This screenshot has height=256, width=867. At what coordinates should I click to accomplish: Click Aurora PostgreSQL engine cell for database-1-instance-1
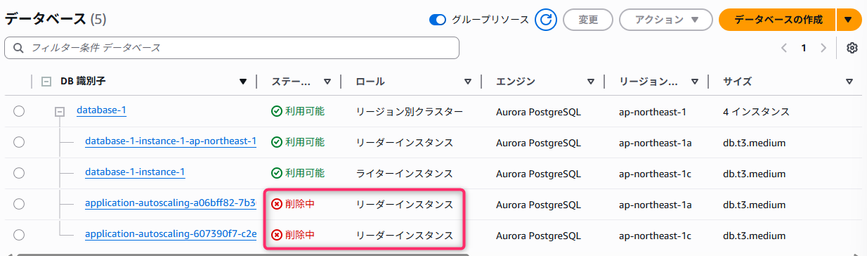click(x=538, y=173)
